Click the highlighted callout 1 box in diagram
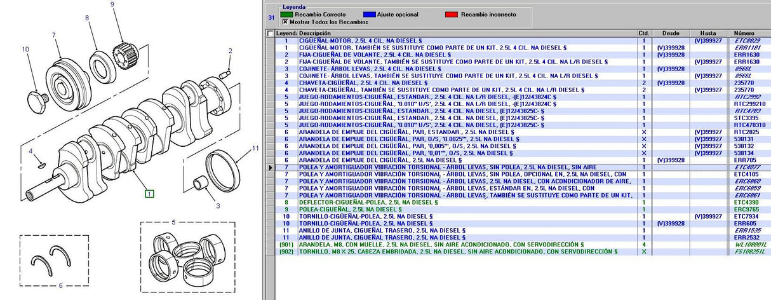771x300 pixels. (149, 193)
